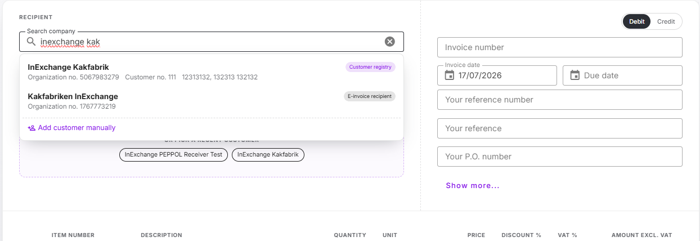The height and width of the screenshot is (241, 700).
Task: Click the VAT % column header
Action: coord(567,235)
